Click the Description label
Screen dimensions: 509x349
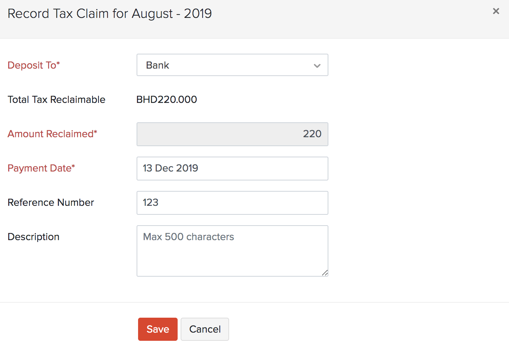click(34, 237)
